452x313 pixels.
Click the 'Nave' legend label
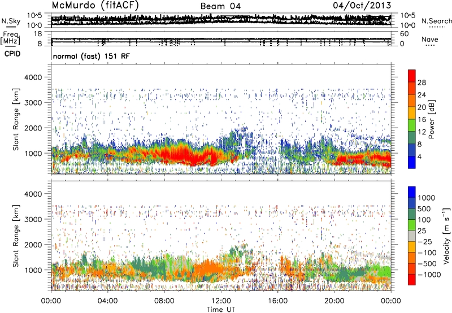tap(429, 39)
